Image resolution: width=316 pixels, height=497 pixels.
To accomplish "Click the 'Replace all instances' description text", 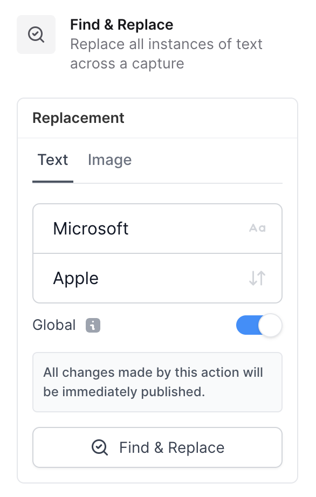I will pyautogui.click(x=166, y=54).
